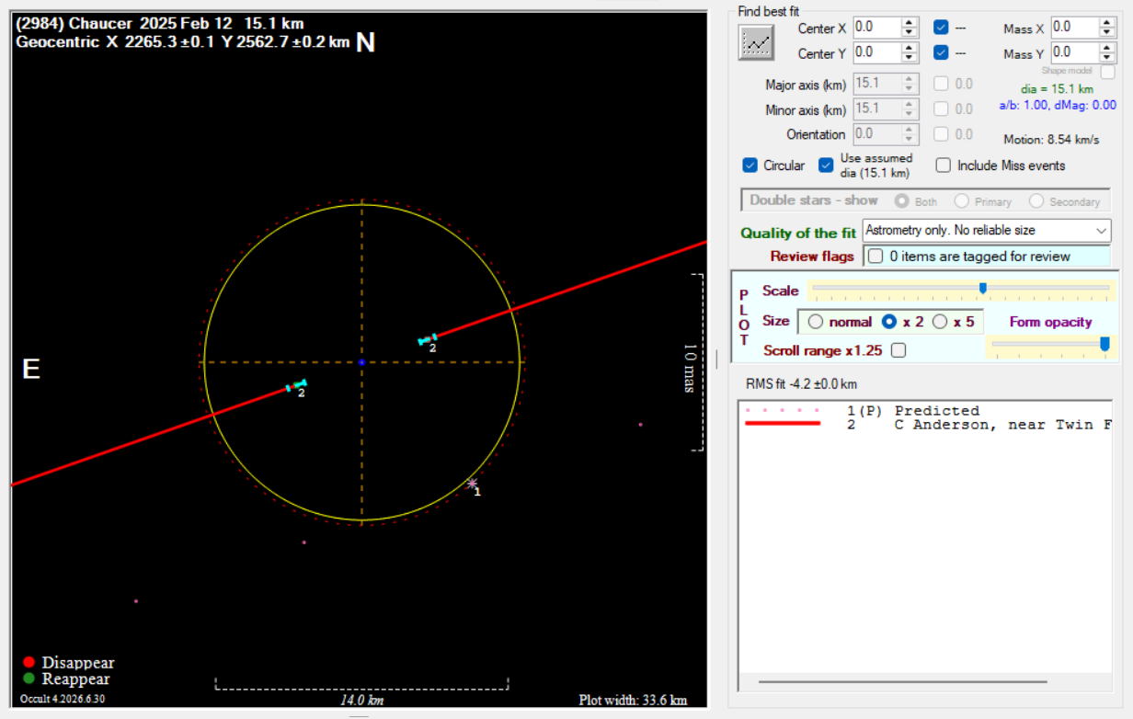Click the dia = 15.1 km text
This screenshot has width=1133, height=719.
[x=1057, y=89]
